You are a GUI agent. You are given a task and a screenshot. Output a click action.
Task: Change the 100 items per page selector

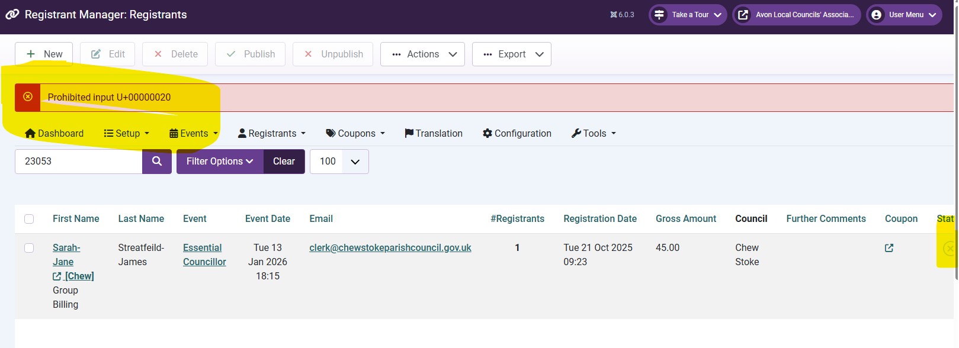pos(339,162)
